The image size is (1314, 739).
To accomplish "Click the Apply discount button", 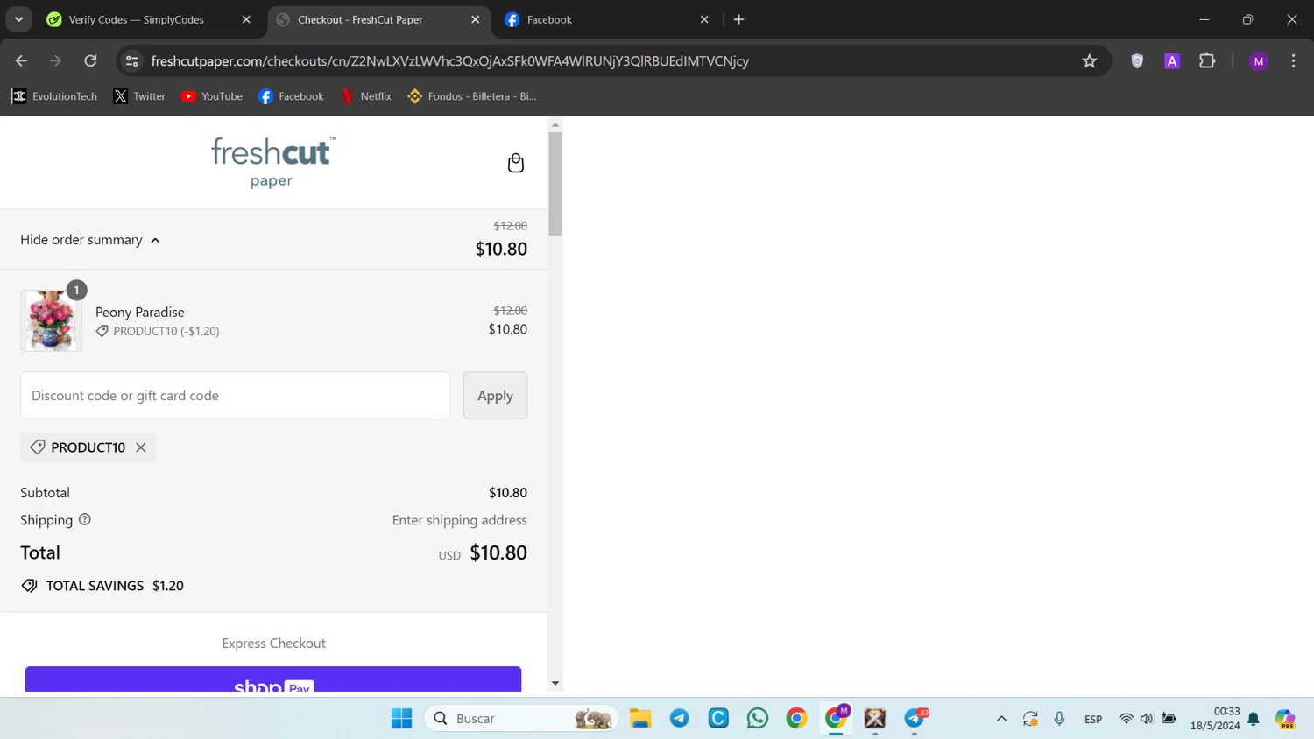I will pyautogui.click(x=495, y=395).
